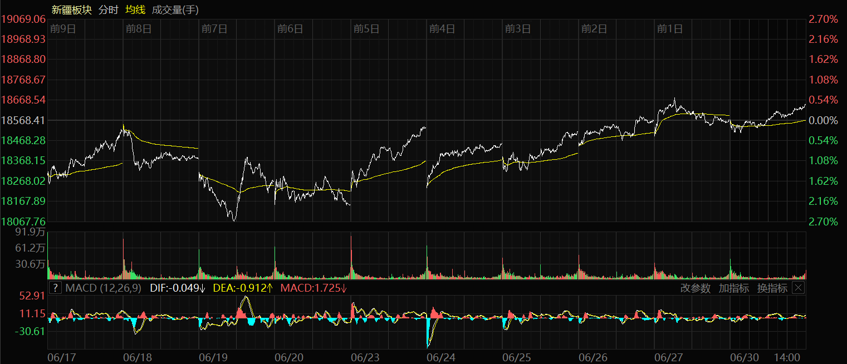Screen dimensions: 847x364
Task: Select the 前5日 day section label
Action: pyautogui.click(x=366, y=29)
